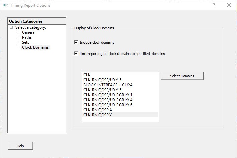Toggle the 'Include clock domains' checkbox
The width and height of the screenshot is (237, 158).
pyautogui.click(x=76, y=42)
